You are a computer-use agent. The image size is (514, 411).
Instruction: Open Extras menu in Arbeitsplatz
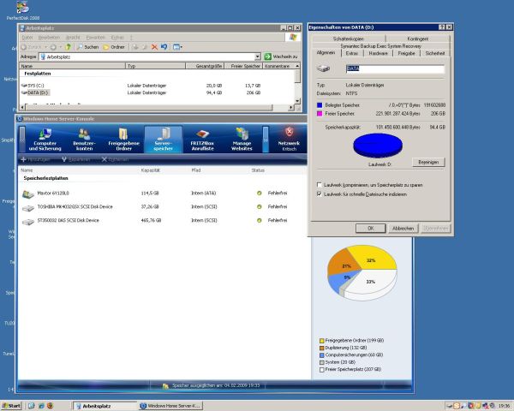[x=117, y=38]
